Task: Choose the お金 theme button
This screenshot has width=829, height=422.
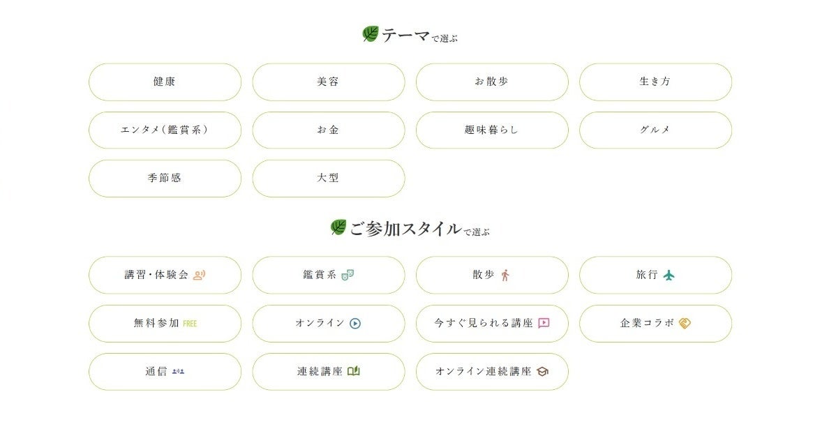Action: pos(328,130)
